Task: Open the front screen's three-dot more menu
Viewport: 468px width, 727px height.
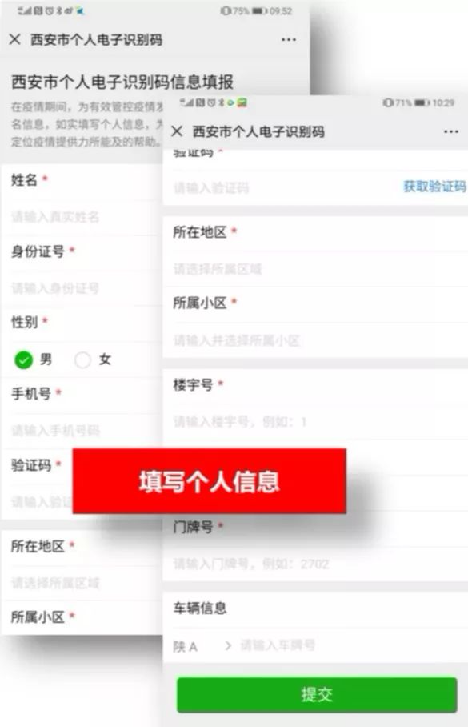Action: click(451, 131)
